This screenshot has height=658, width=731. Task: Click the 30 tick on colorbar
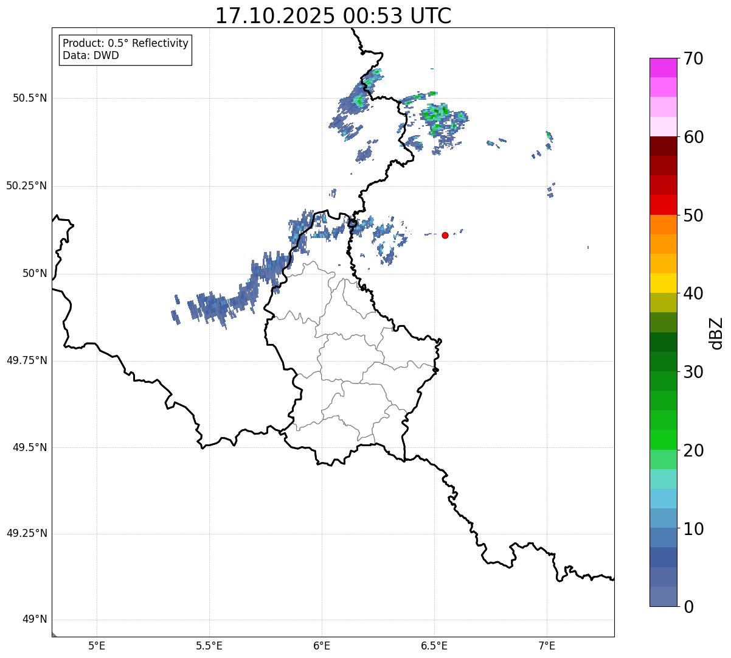click(x=693, y=372)
